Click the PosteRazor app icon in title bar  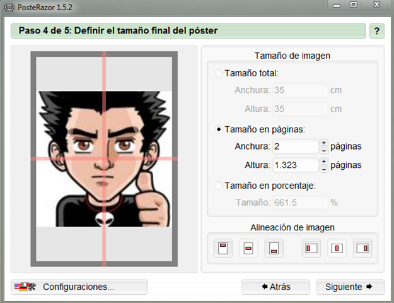click(9, 8)
